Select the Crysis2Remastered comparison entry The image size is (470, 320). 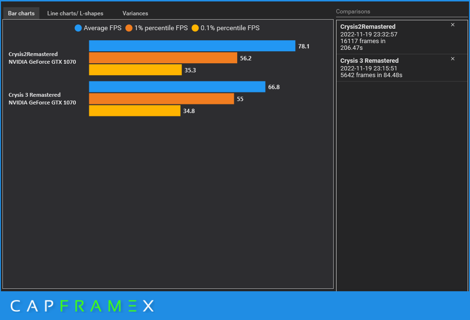pos(402,37)
